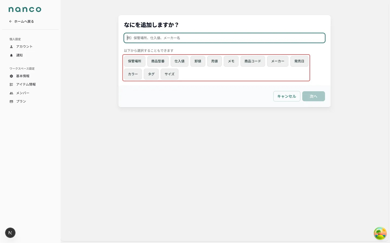Click the palm tree island icon
Viewport: 390px width, 243px height.
(x=380, y=233)
